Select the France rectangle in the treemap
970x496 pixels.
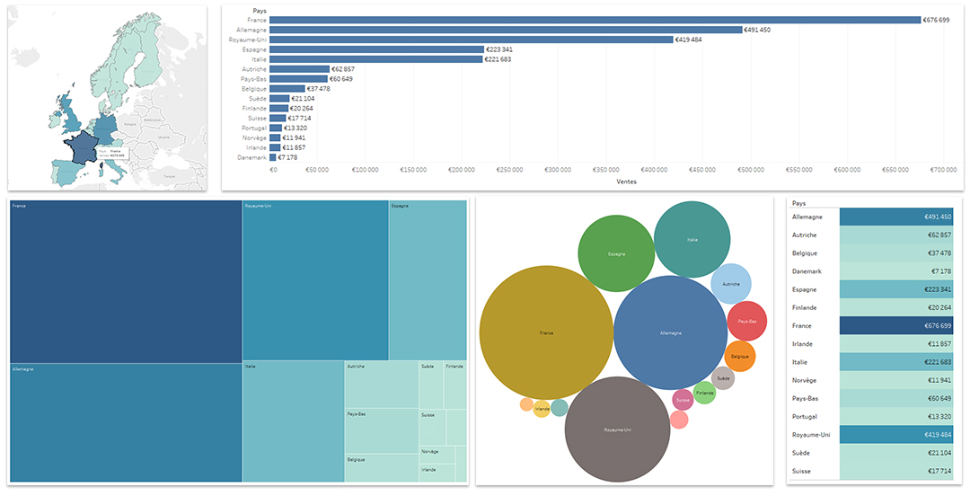point(126,281)
